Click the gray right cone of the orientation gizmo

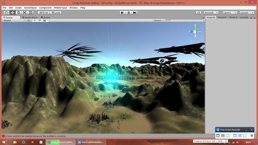tap(199, 32)
